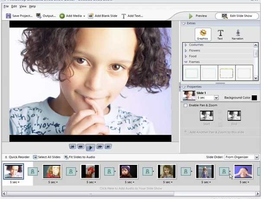Select the red hat slide thumbnail
This screenshot has width=261, height=199.
pos(90,171)
